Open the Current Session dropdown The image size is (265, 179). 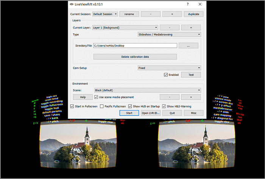pyautogui.click(x=105, y=14)
